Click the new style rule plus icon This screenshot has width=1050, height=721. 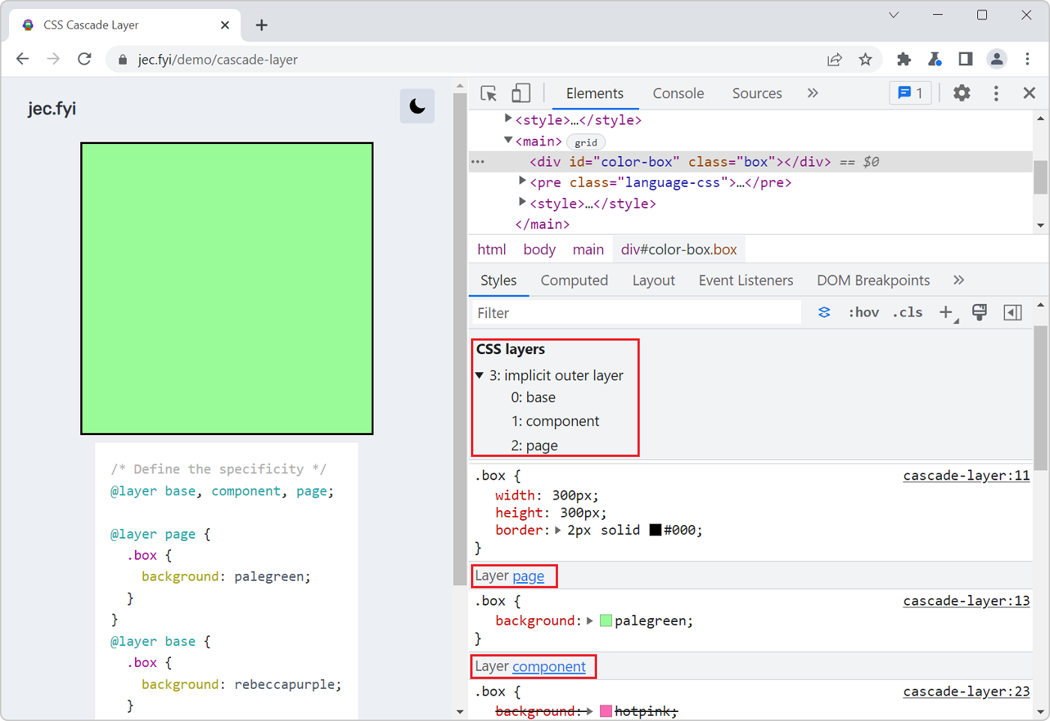(944, 312)
